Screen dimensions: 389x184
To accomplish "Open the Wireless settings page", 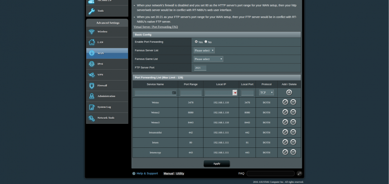I will pyautogui.click(x=107, y=32).
